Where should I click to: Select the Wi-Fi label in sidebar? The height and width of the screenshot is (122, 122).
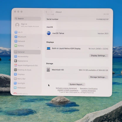(20, 32)
